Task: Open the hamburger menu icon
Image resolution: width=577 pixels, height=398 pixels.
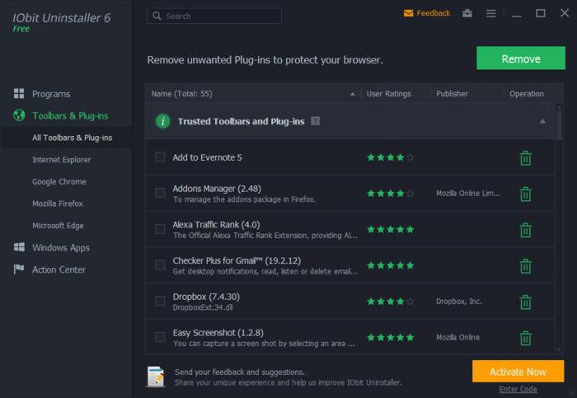Action: click(491, 14)
